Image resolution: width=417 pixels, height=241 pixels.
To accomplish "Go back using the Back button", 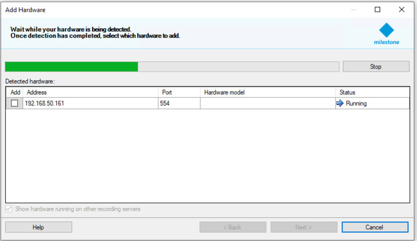I will tap(233, 227).
